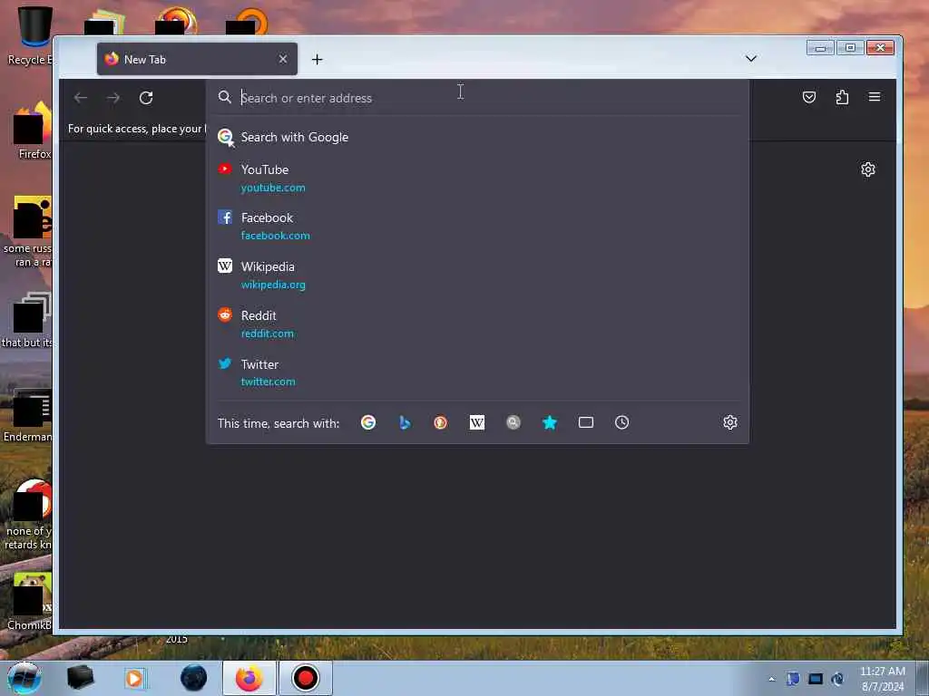Click the Facebook suggestion favicon
Viewport: 929px width, 696px height.
coord(225,217)
